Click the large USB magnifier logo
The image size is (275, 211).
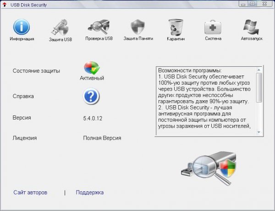click(x=208, y=168)
